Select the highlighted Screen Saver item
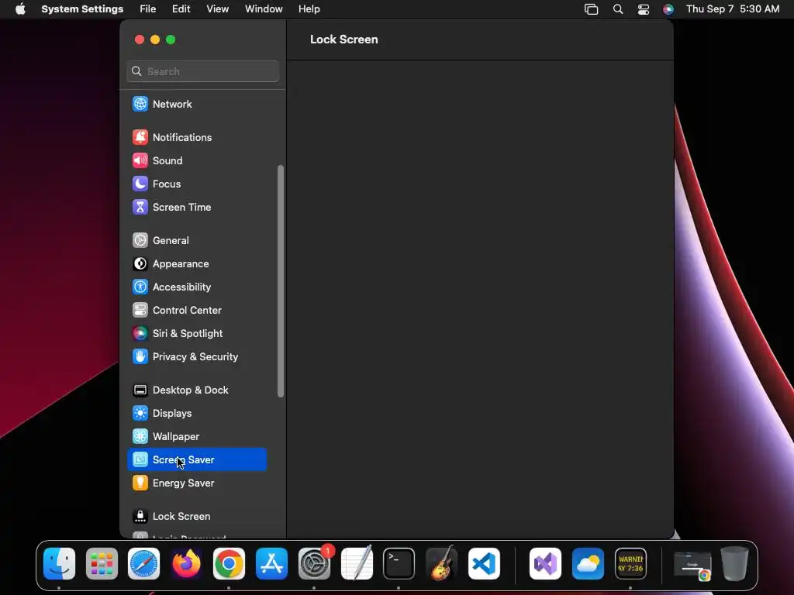 coord(197,460)
